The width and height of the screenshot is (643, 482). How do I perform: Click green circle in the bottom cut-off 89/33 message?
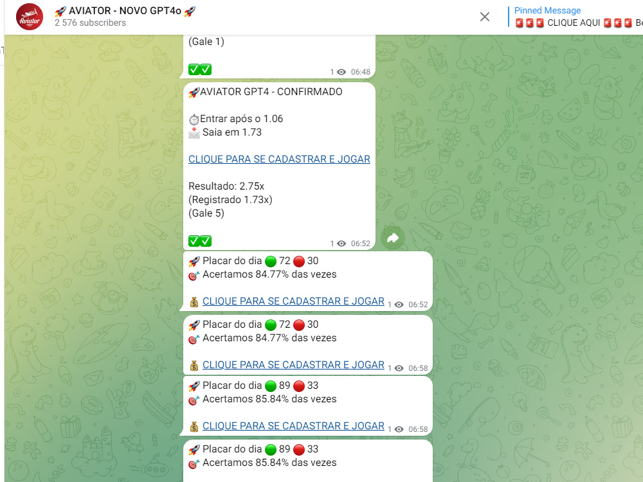pyautogui.click(x=271, y=449)
